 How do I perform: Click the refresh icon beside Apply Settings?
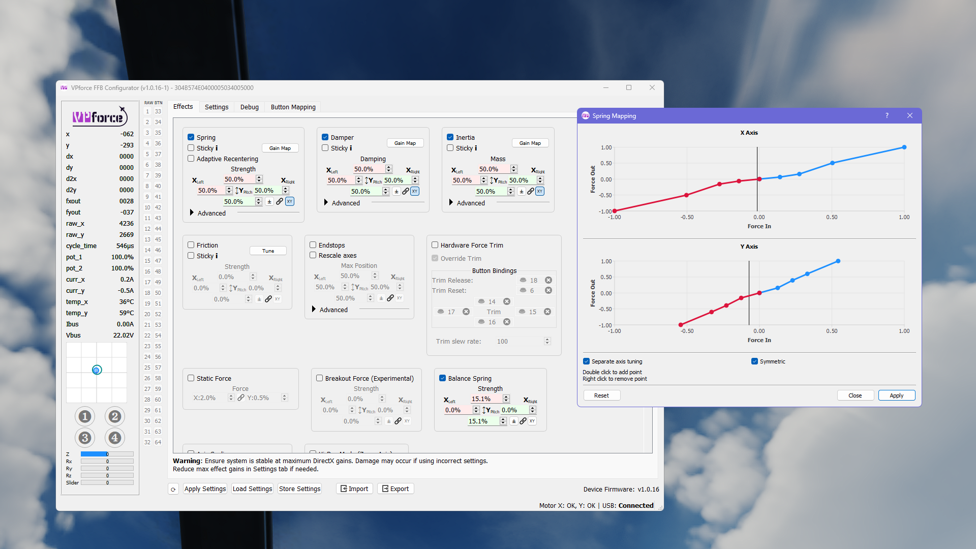point(173,489)
